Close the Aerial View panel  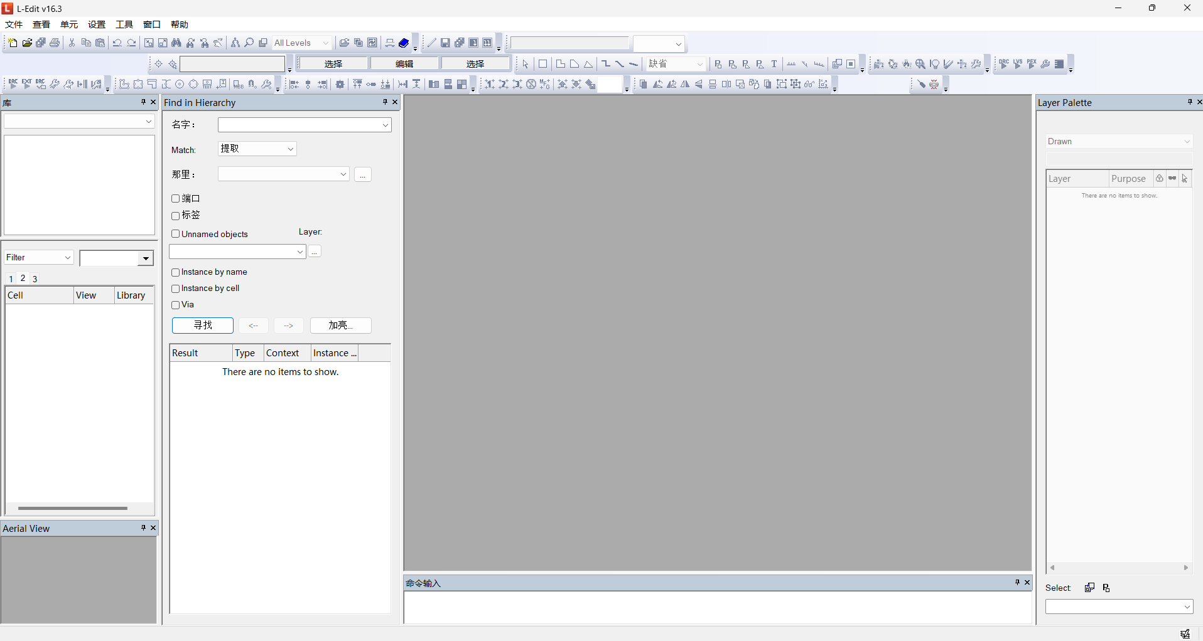(153, 528)
